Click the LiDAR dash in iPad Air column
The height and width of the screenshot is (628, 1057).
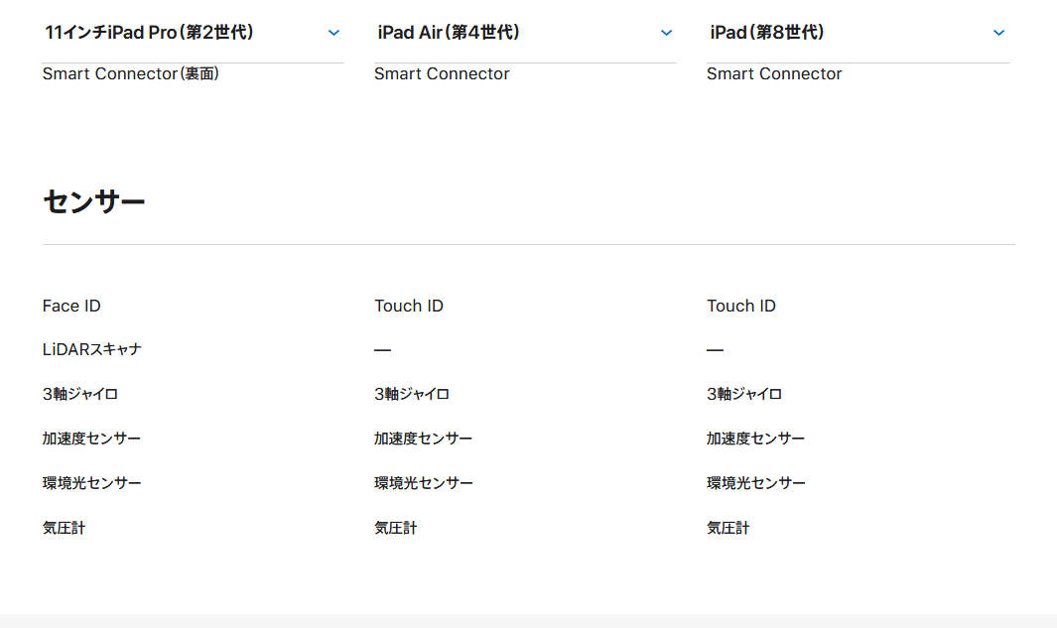click(383, 350)
